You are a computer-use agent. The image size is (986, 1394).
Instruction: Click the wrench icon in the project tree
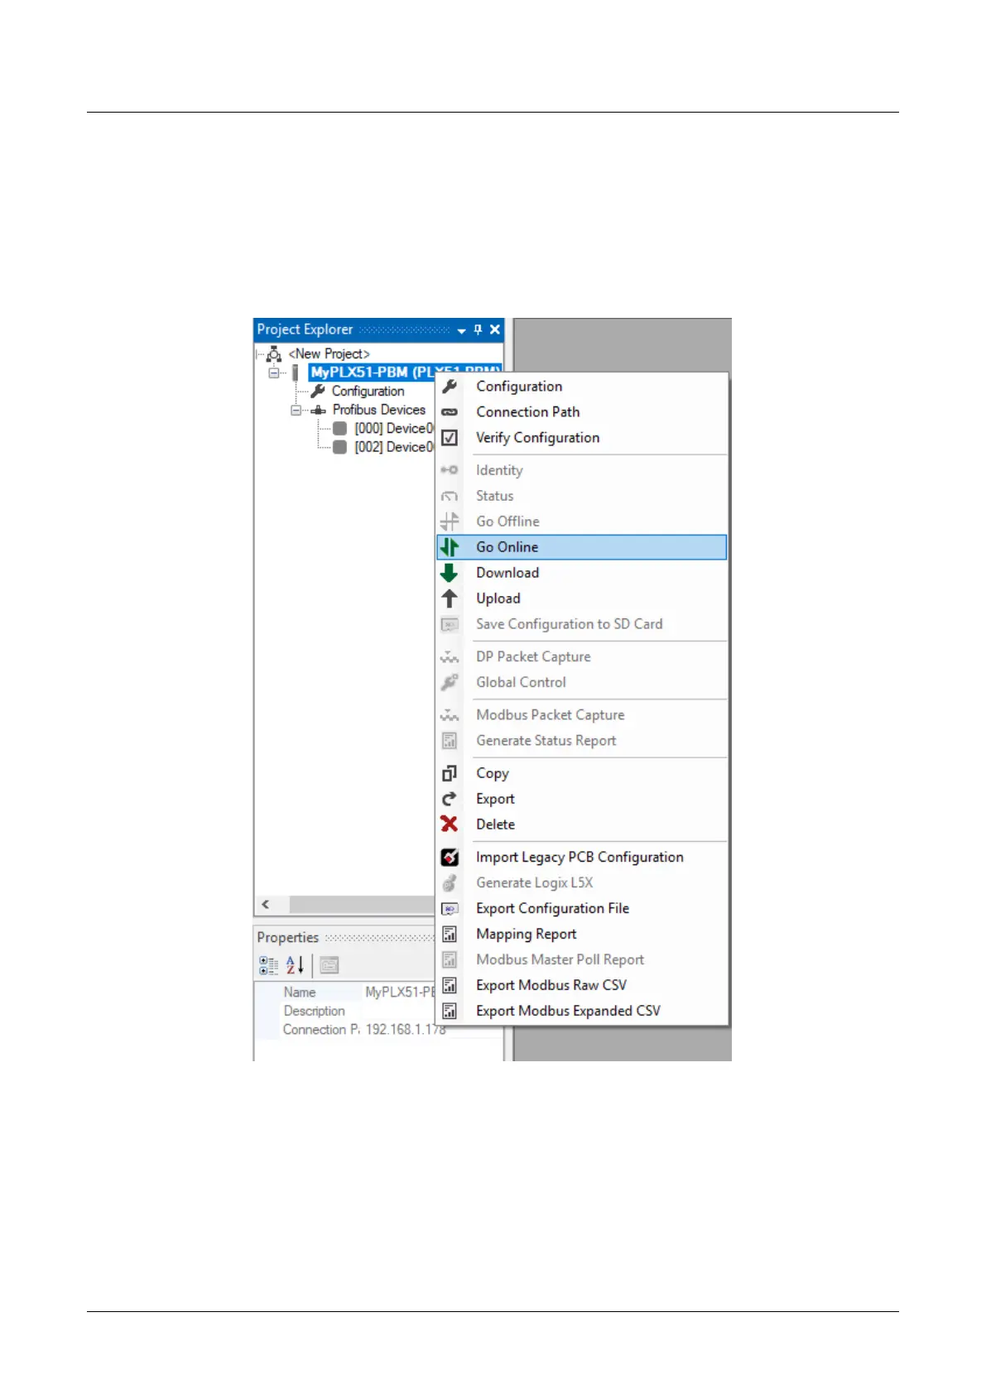pos(318,391)
